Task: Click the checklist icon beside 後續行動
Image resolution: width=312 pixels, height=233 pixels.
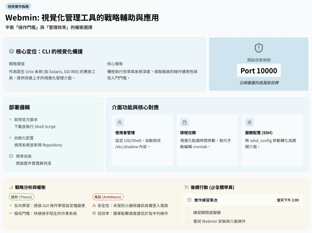Action: coord(187,187)
